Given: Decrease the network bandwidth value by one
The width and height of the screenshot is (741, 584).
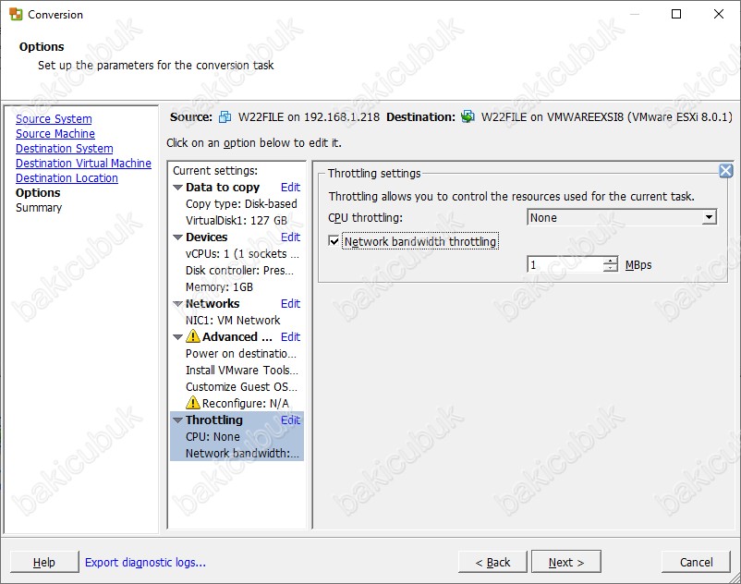Looking at the screenshot, I should [611, 268].
